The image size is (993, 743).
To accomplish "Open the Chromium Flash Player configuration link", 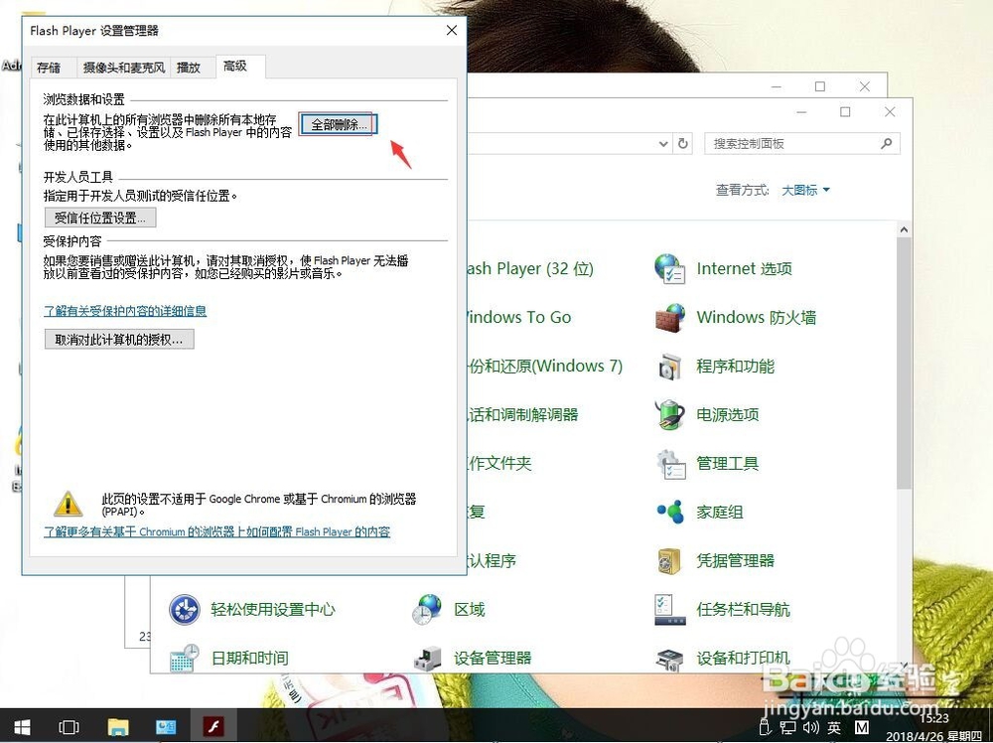I will [x=216, y=531].
